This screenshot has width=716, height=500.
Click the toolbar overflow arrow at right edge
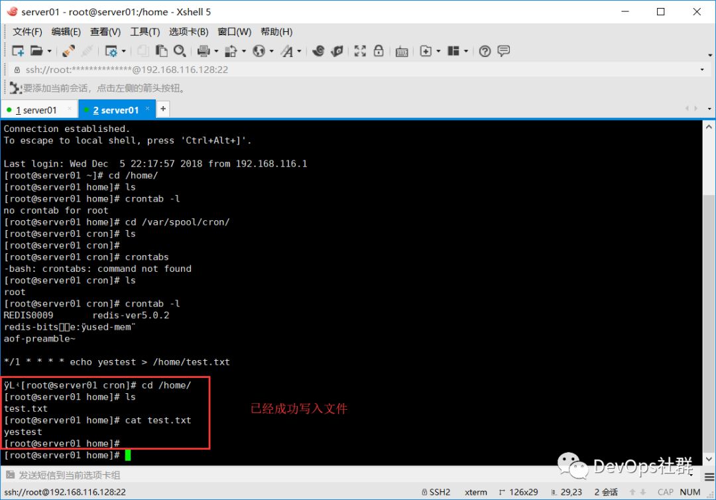[x=710, y=55]
